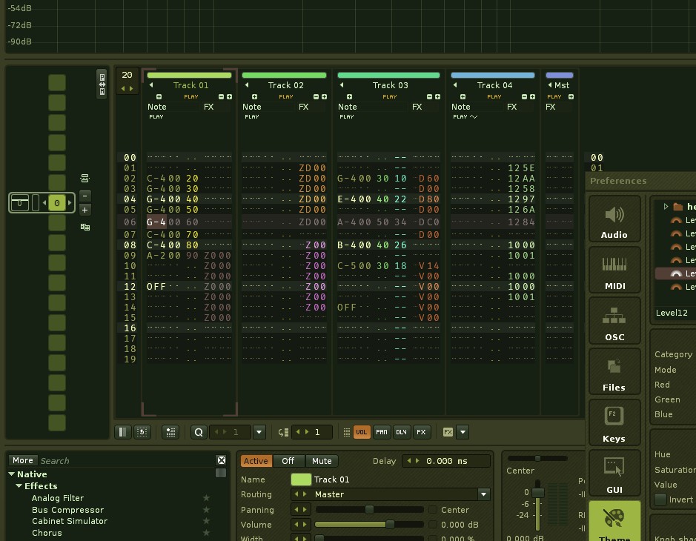The height and width of the screenshot is (541, 696).
Task: Toggle the DLY column visibility
Action: pos(401,432)
